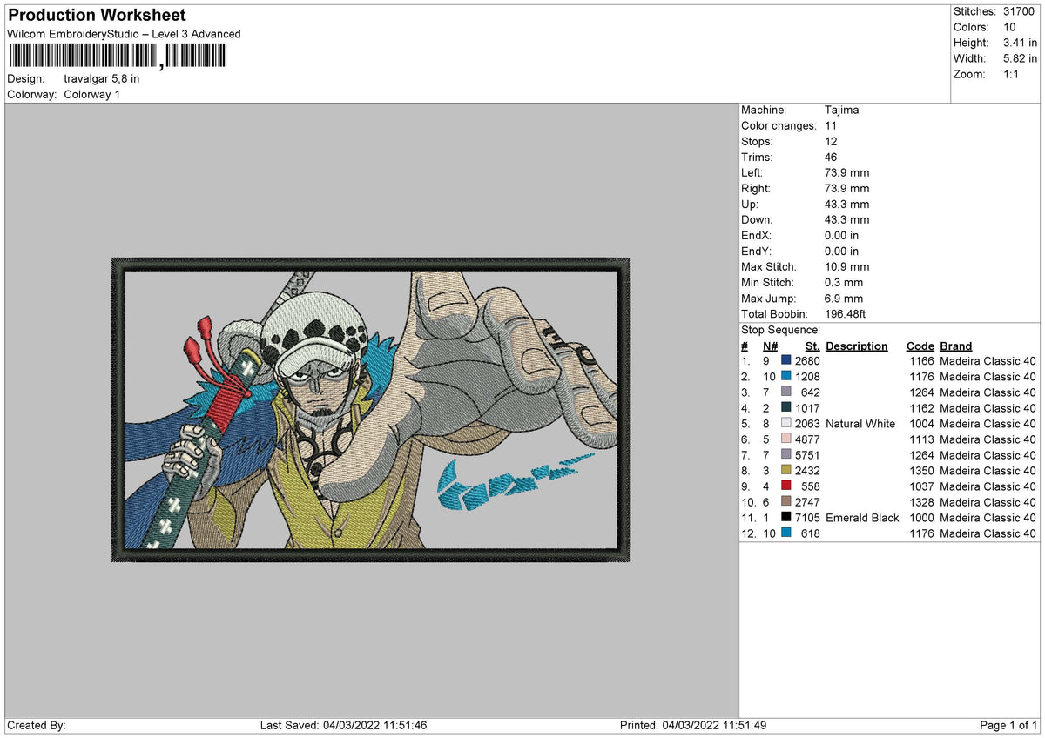Click the 'Stop Sequence:' label
The image size is (1045, 738).
(x=781, y=330)
